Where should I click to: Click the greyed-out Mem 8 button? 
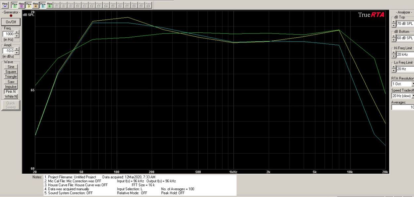(64, 5)
